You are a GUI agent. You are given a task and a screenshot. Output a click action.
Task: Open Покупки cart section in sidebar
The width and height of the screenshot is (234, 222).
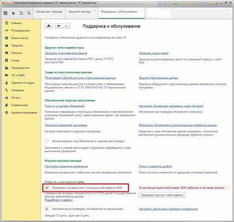16,53
